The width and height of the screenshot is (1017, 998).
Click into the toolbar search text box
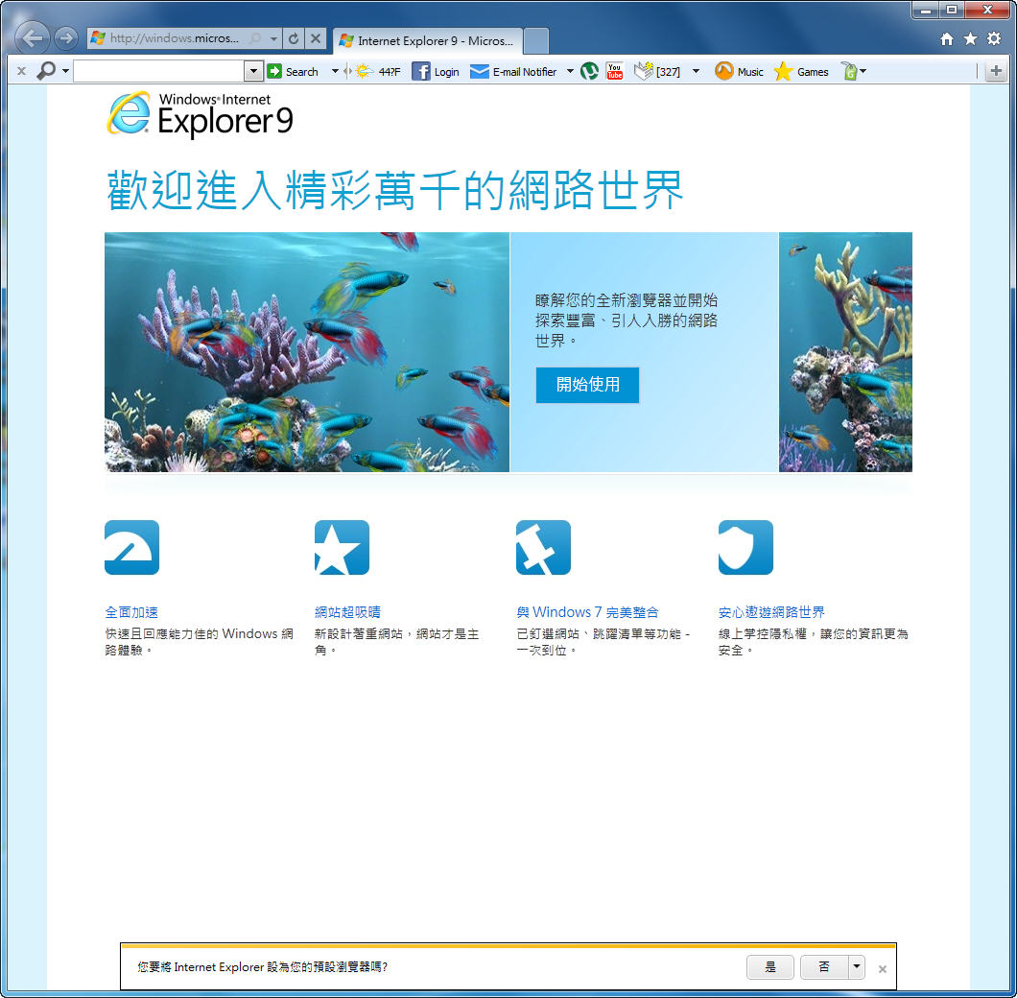(159, 71)
